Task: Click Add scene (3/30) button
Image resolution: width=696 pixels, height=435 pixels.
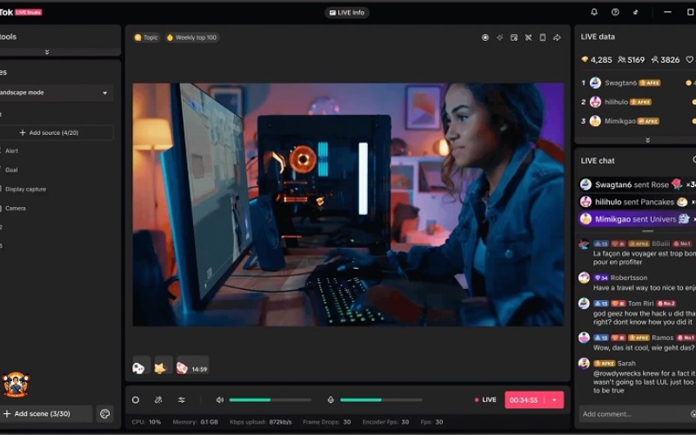Action: [46, 414]
